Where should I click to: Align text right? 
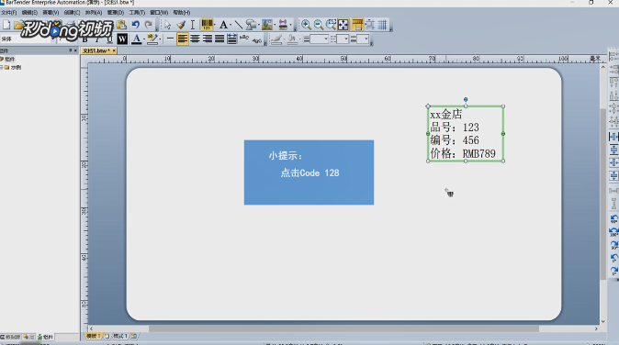208,39
